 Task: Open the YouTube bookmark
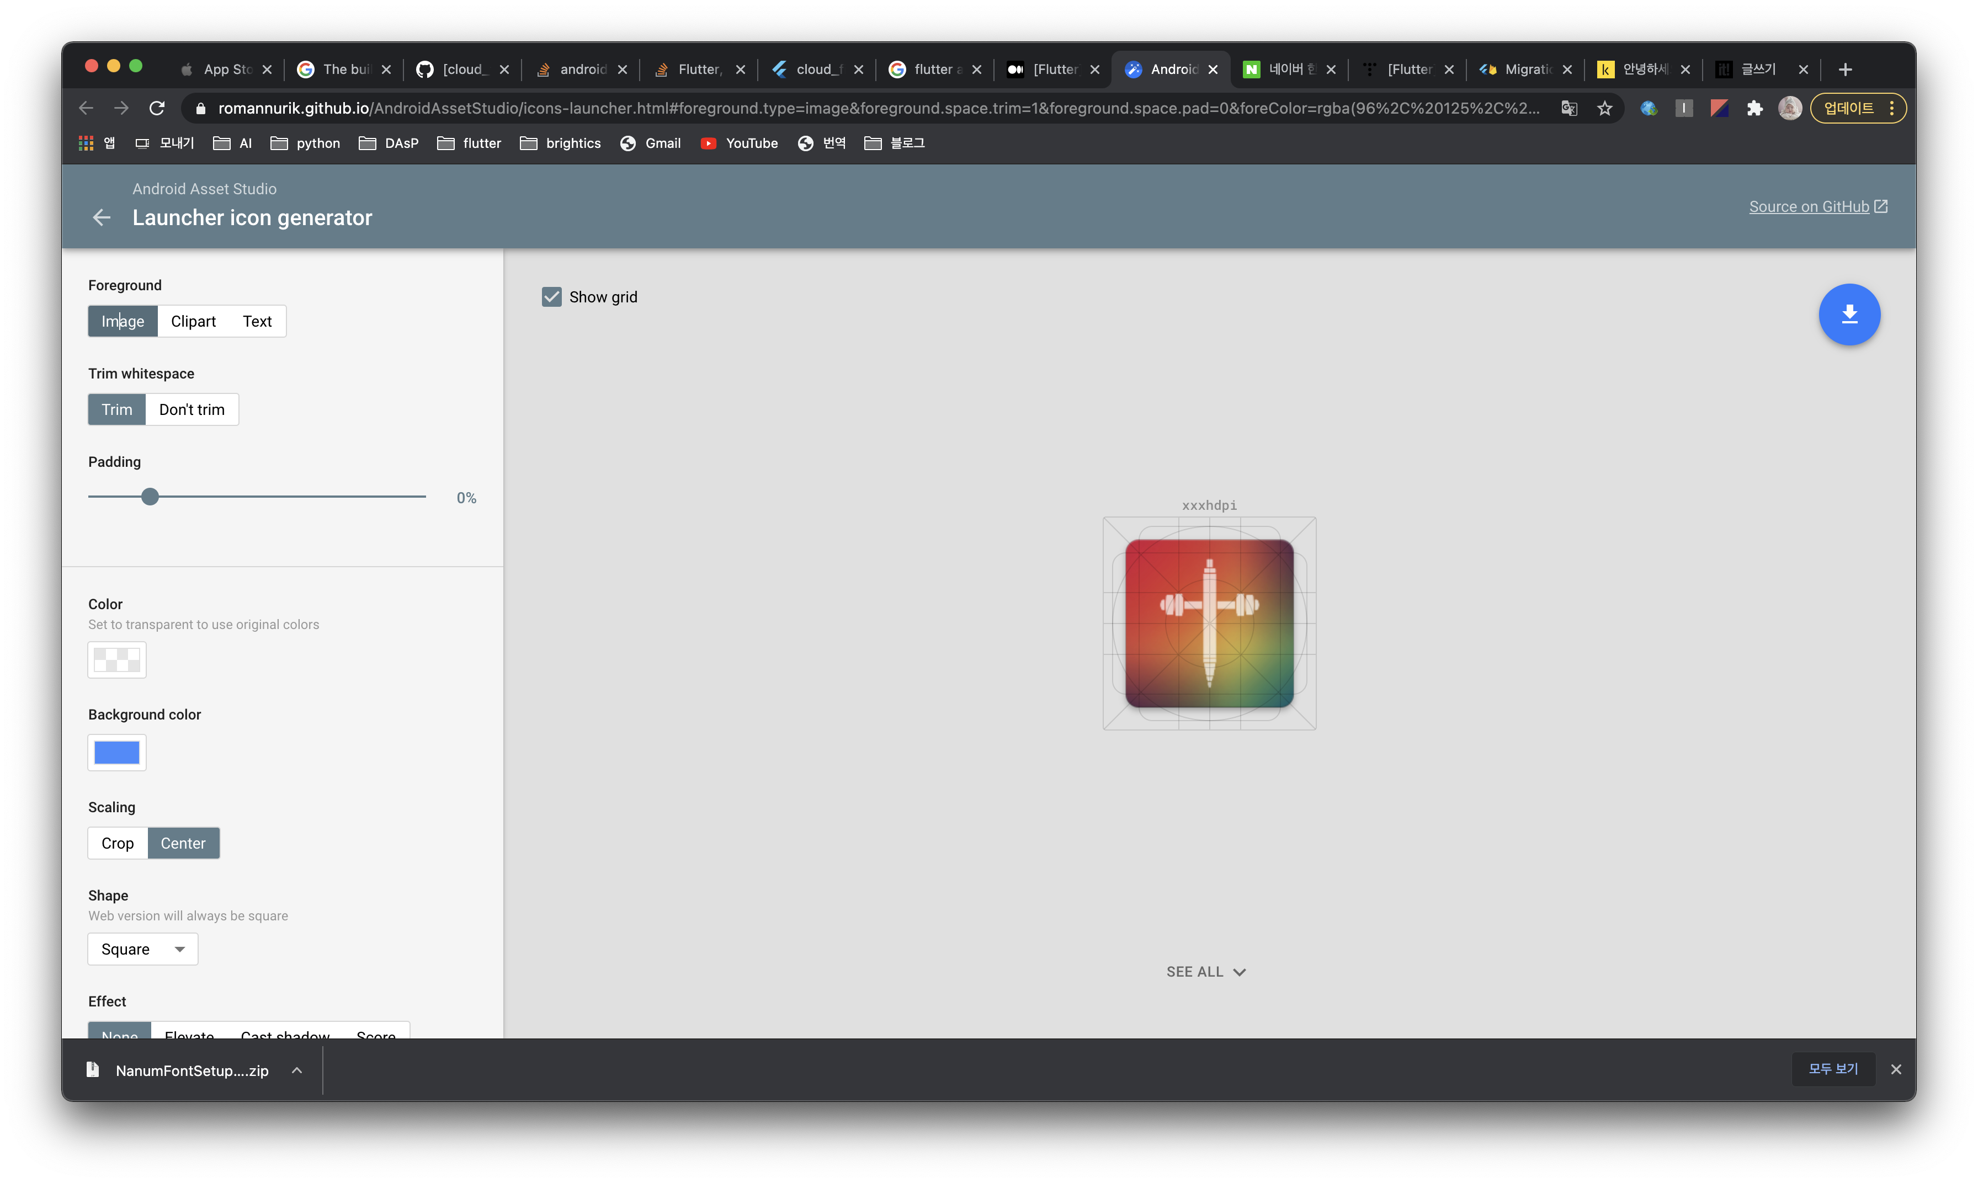[739, 143]
